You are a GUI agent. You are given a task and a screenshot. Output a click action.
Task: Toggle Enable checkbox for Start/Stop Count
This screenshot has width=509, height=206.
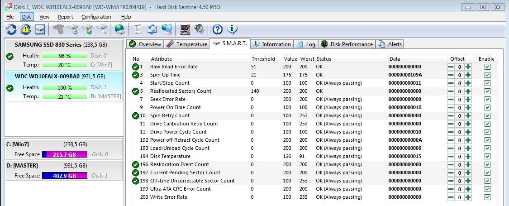[487, 83]
